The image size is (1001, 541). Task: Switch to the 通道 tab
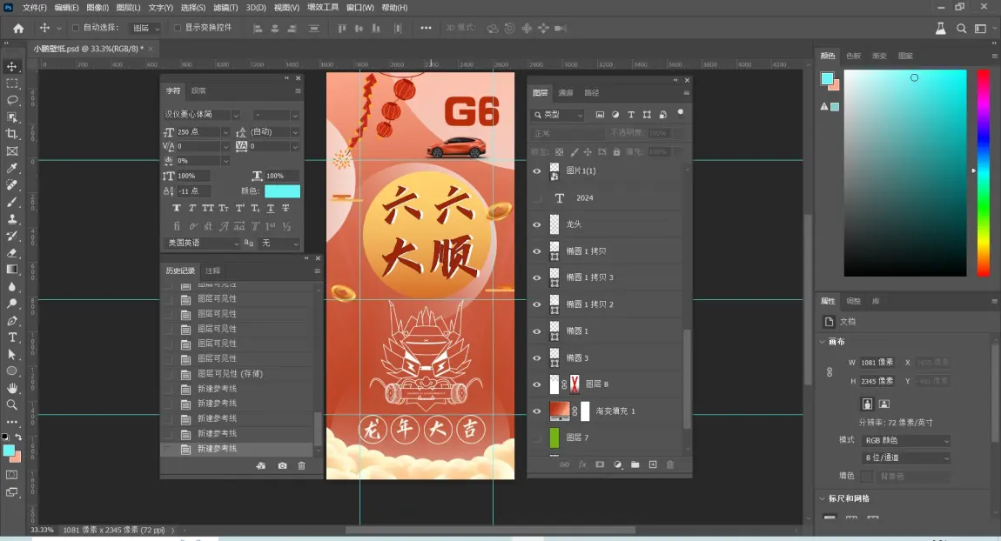[x=566, y=92]
